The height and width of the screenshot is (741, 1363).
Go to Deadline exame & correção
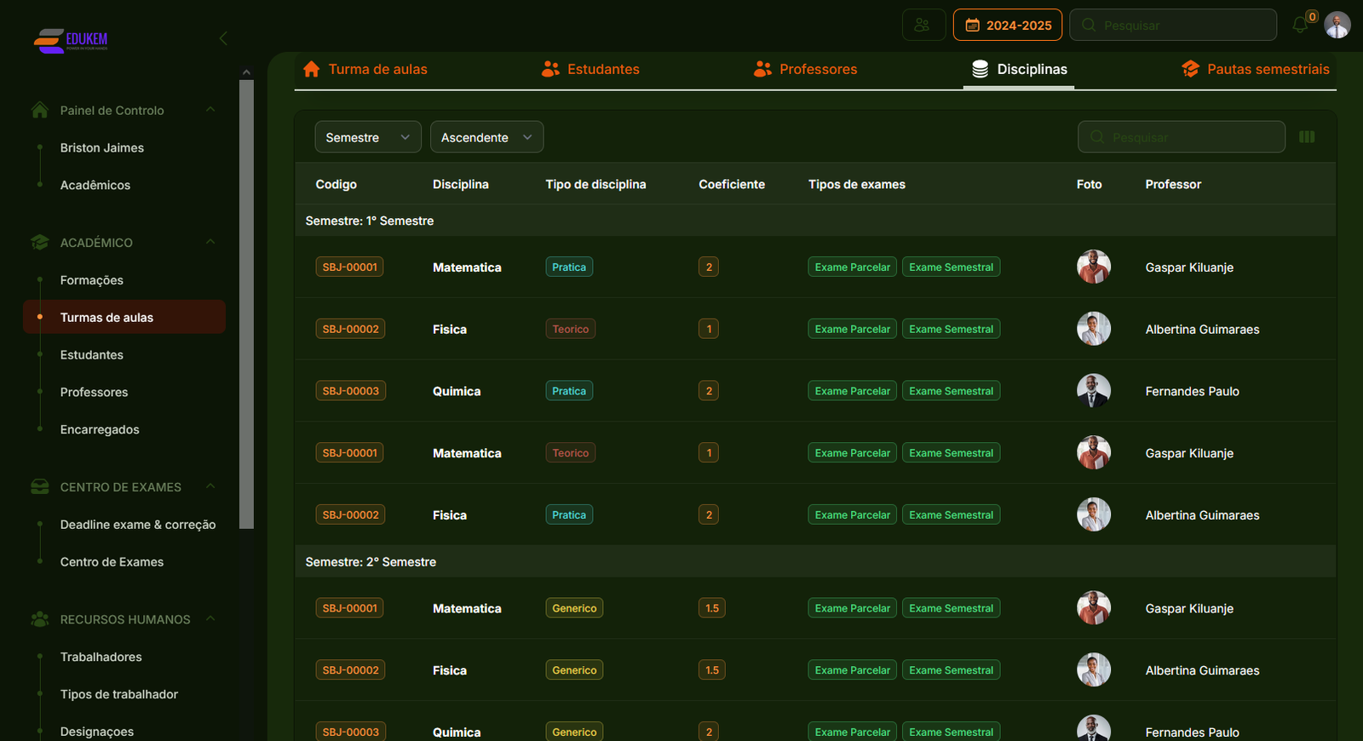click(x=138, y=525)
